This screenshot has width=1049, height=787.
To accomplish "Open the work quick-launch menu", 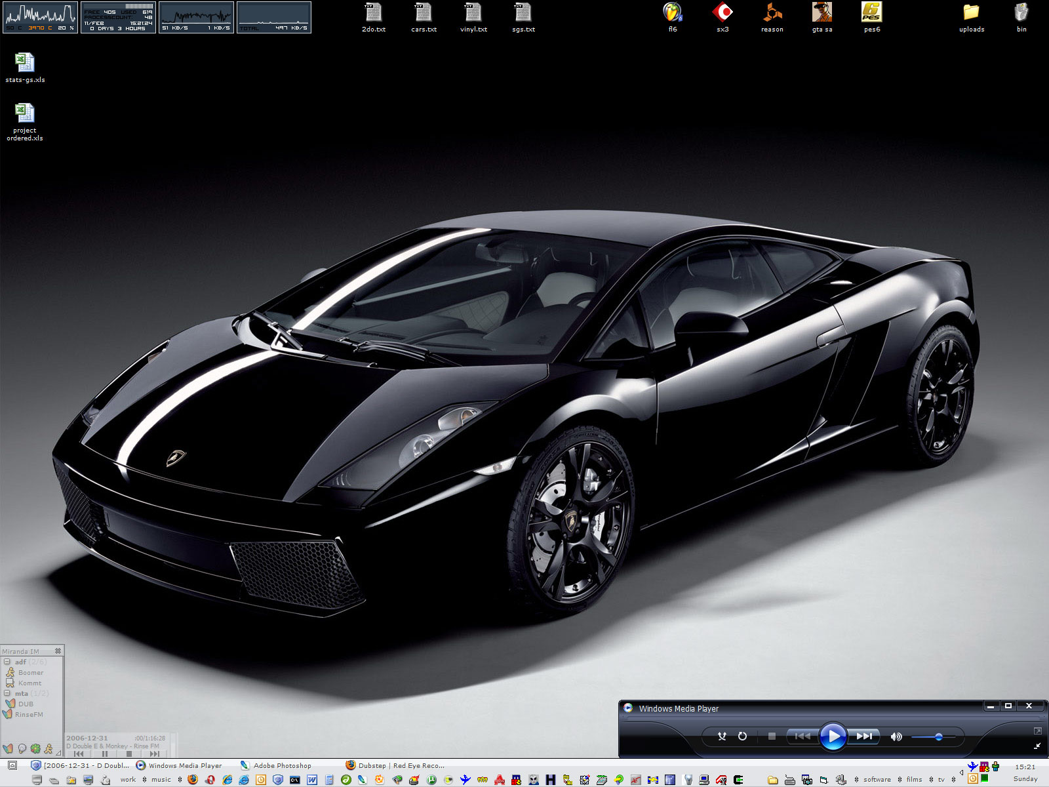I will (x=128, y=780).
